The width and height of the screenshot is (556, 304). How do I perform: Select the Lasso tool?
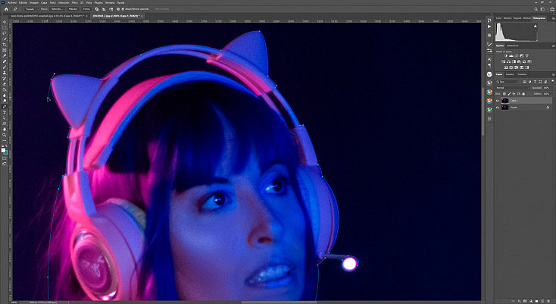[x=5, y=33]
